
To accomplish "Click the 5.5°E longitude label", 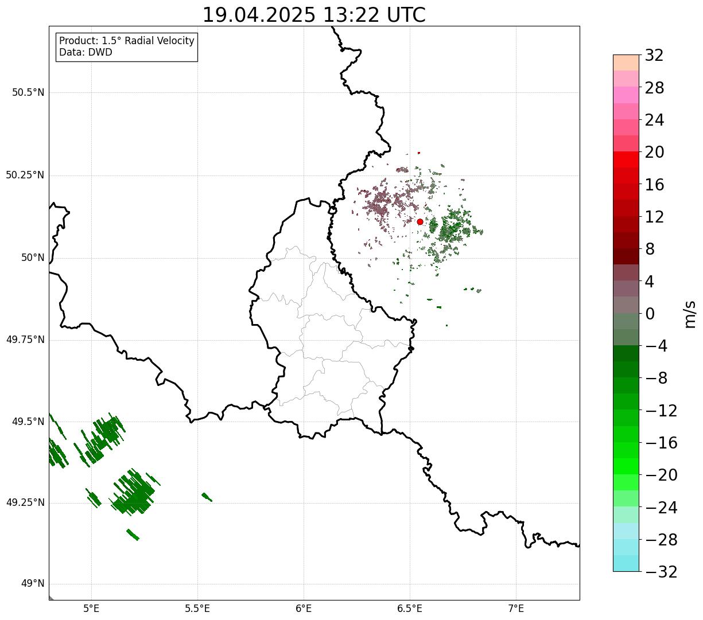I will [197, 609].
